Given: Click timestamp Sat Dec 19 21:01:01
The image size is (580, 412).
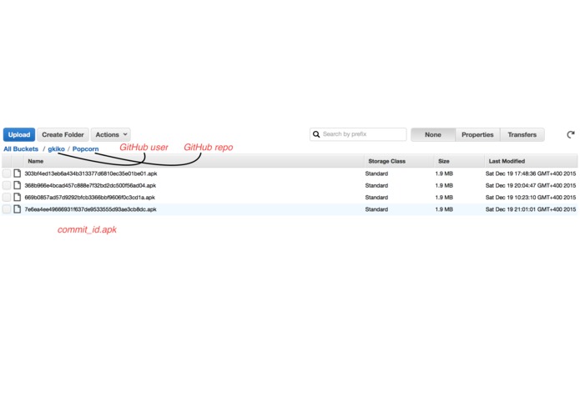Looking at the screenshot, I should click(x=531, y=209).
